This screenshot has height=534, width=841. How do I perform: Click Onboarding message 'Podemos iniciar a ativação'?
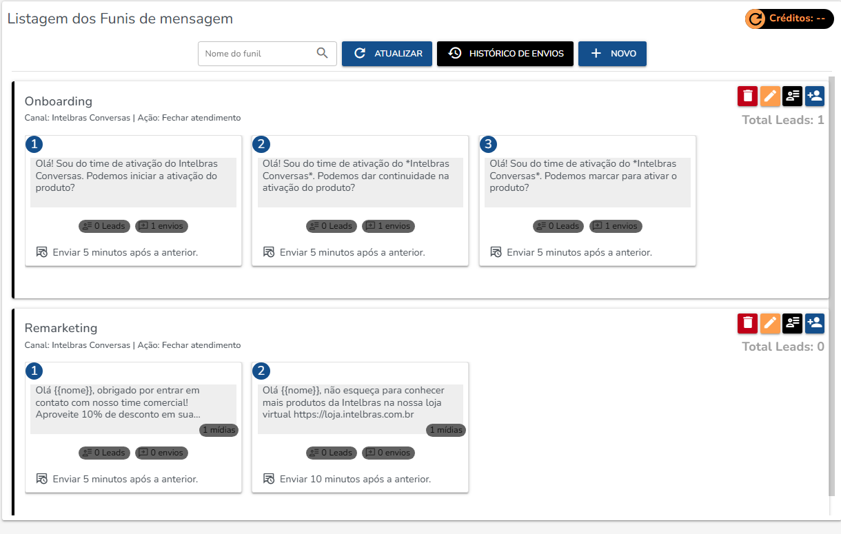[x=133, y=183]
